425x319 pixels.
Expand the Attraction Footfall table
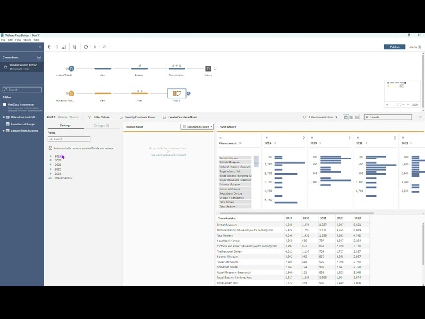click(x=3, y=117)
